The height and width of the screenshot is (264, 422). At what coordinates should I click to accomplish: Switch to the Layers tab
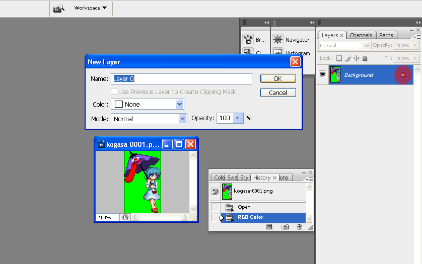click(x=330, y=35)
